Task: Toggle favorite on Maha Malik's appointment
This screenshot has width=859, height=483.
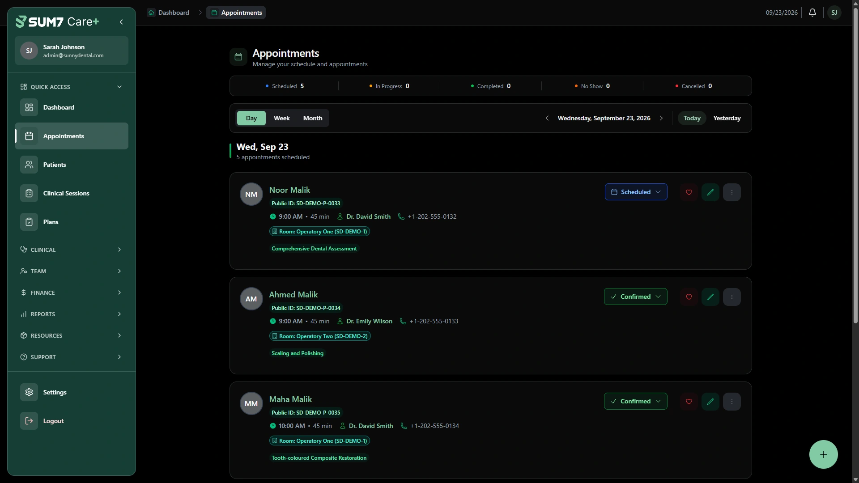Action: pyautogui.click(x=689, y=402)
